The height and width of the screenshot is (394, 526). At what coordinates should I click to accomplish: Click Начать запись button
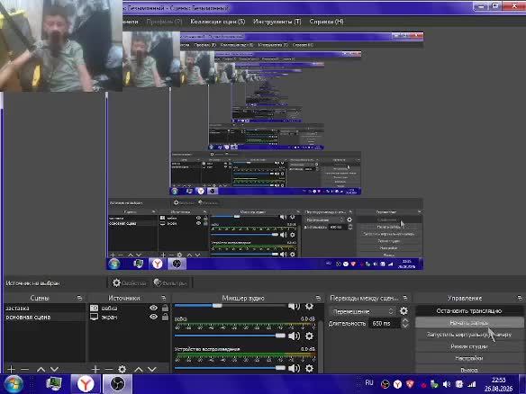[x=469, y=323]
